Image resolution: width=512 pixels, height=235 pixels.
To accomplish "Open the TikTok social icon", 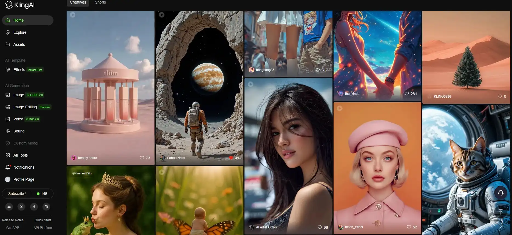I will (x=34, y=207).
